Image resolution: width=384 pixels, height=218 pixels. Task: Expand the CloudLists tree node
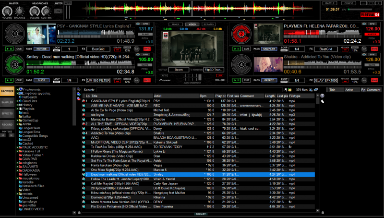pyautogui.click(x=17, y=101)
